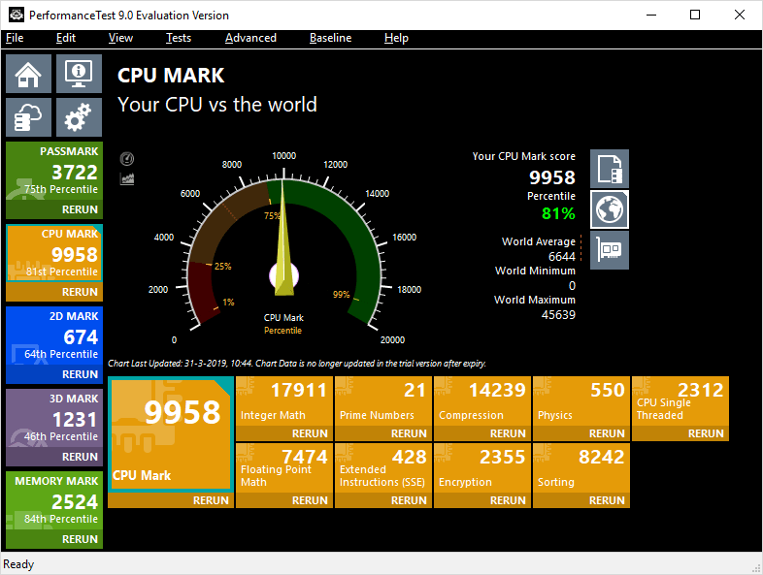Rerun the Memory Mark test

click(80, 539)
